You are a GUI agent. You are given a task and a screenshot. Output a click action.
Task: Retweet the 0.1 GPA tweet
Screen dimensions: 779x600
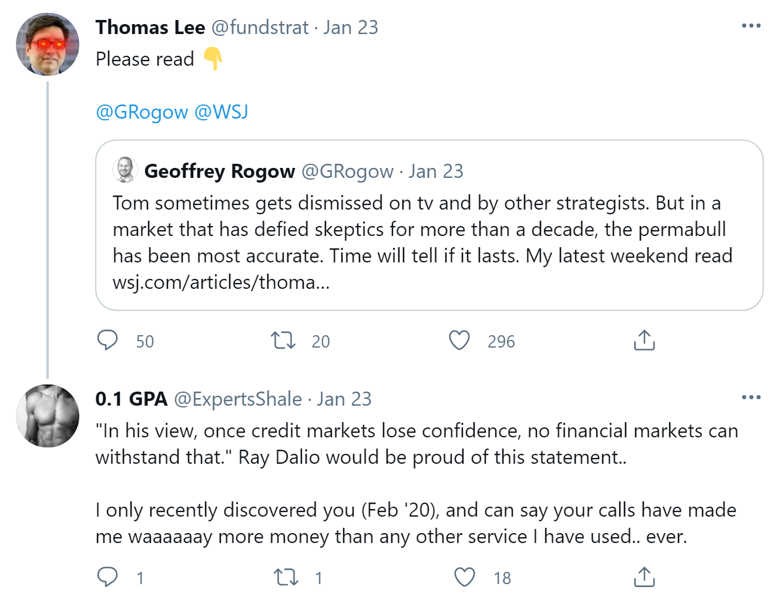coord(286,577)
